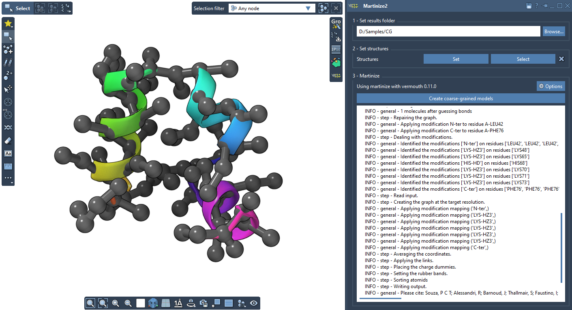
Task: Toggle the 1Å scale bar display
Action: click(x=178, y=303)
